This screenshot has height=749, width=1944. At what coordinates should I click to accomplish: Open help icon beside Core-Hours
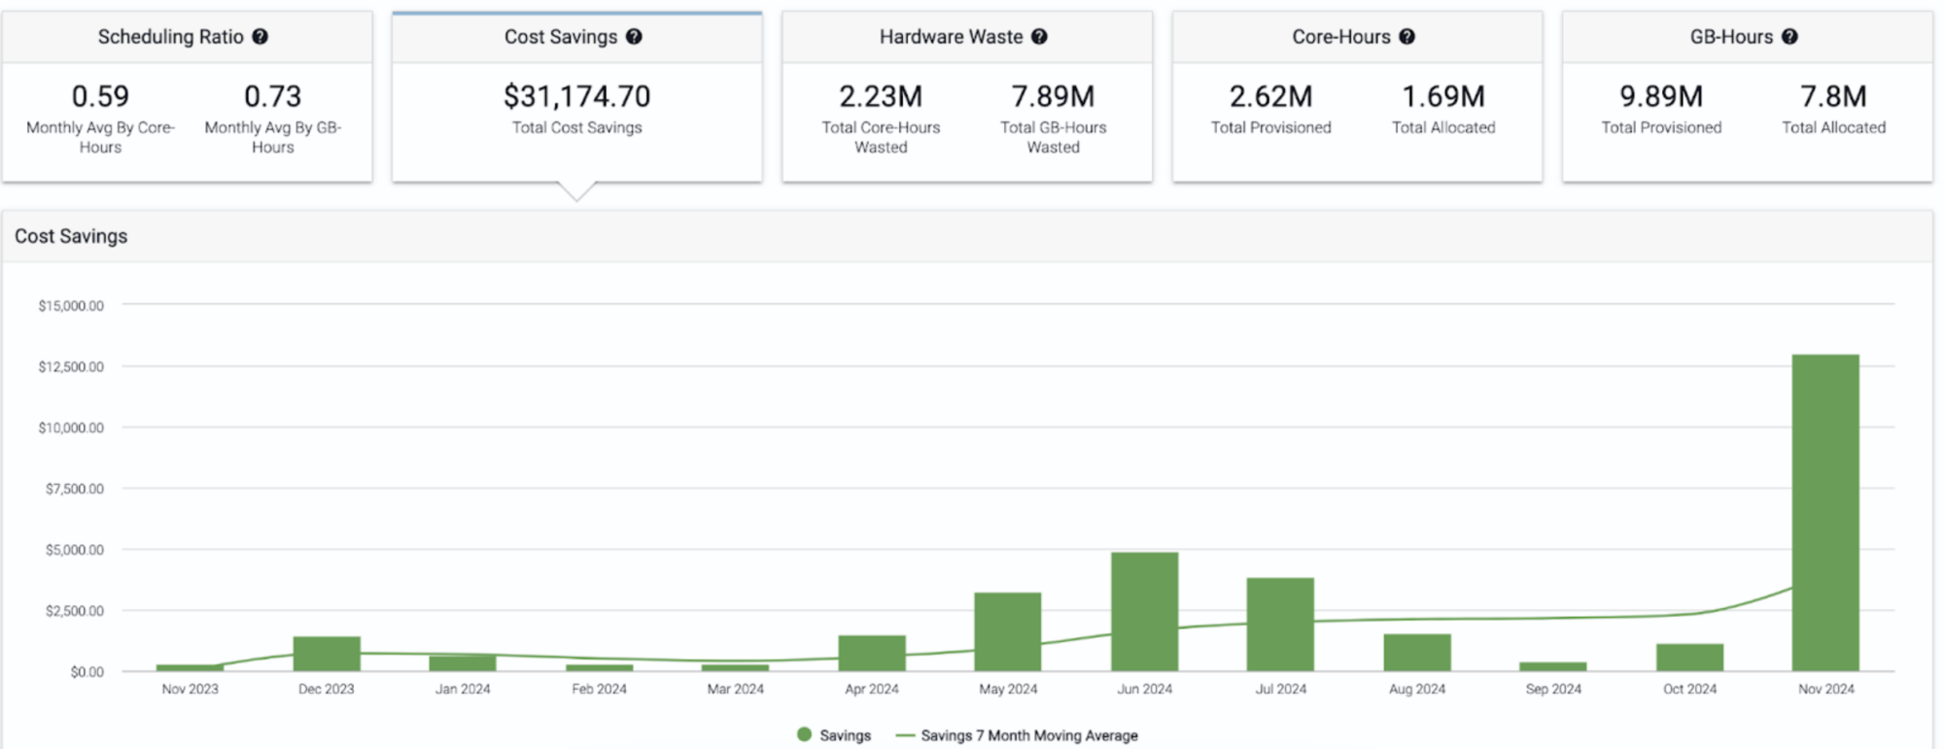(1406, 37)
